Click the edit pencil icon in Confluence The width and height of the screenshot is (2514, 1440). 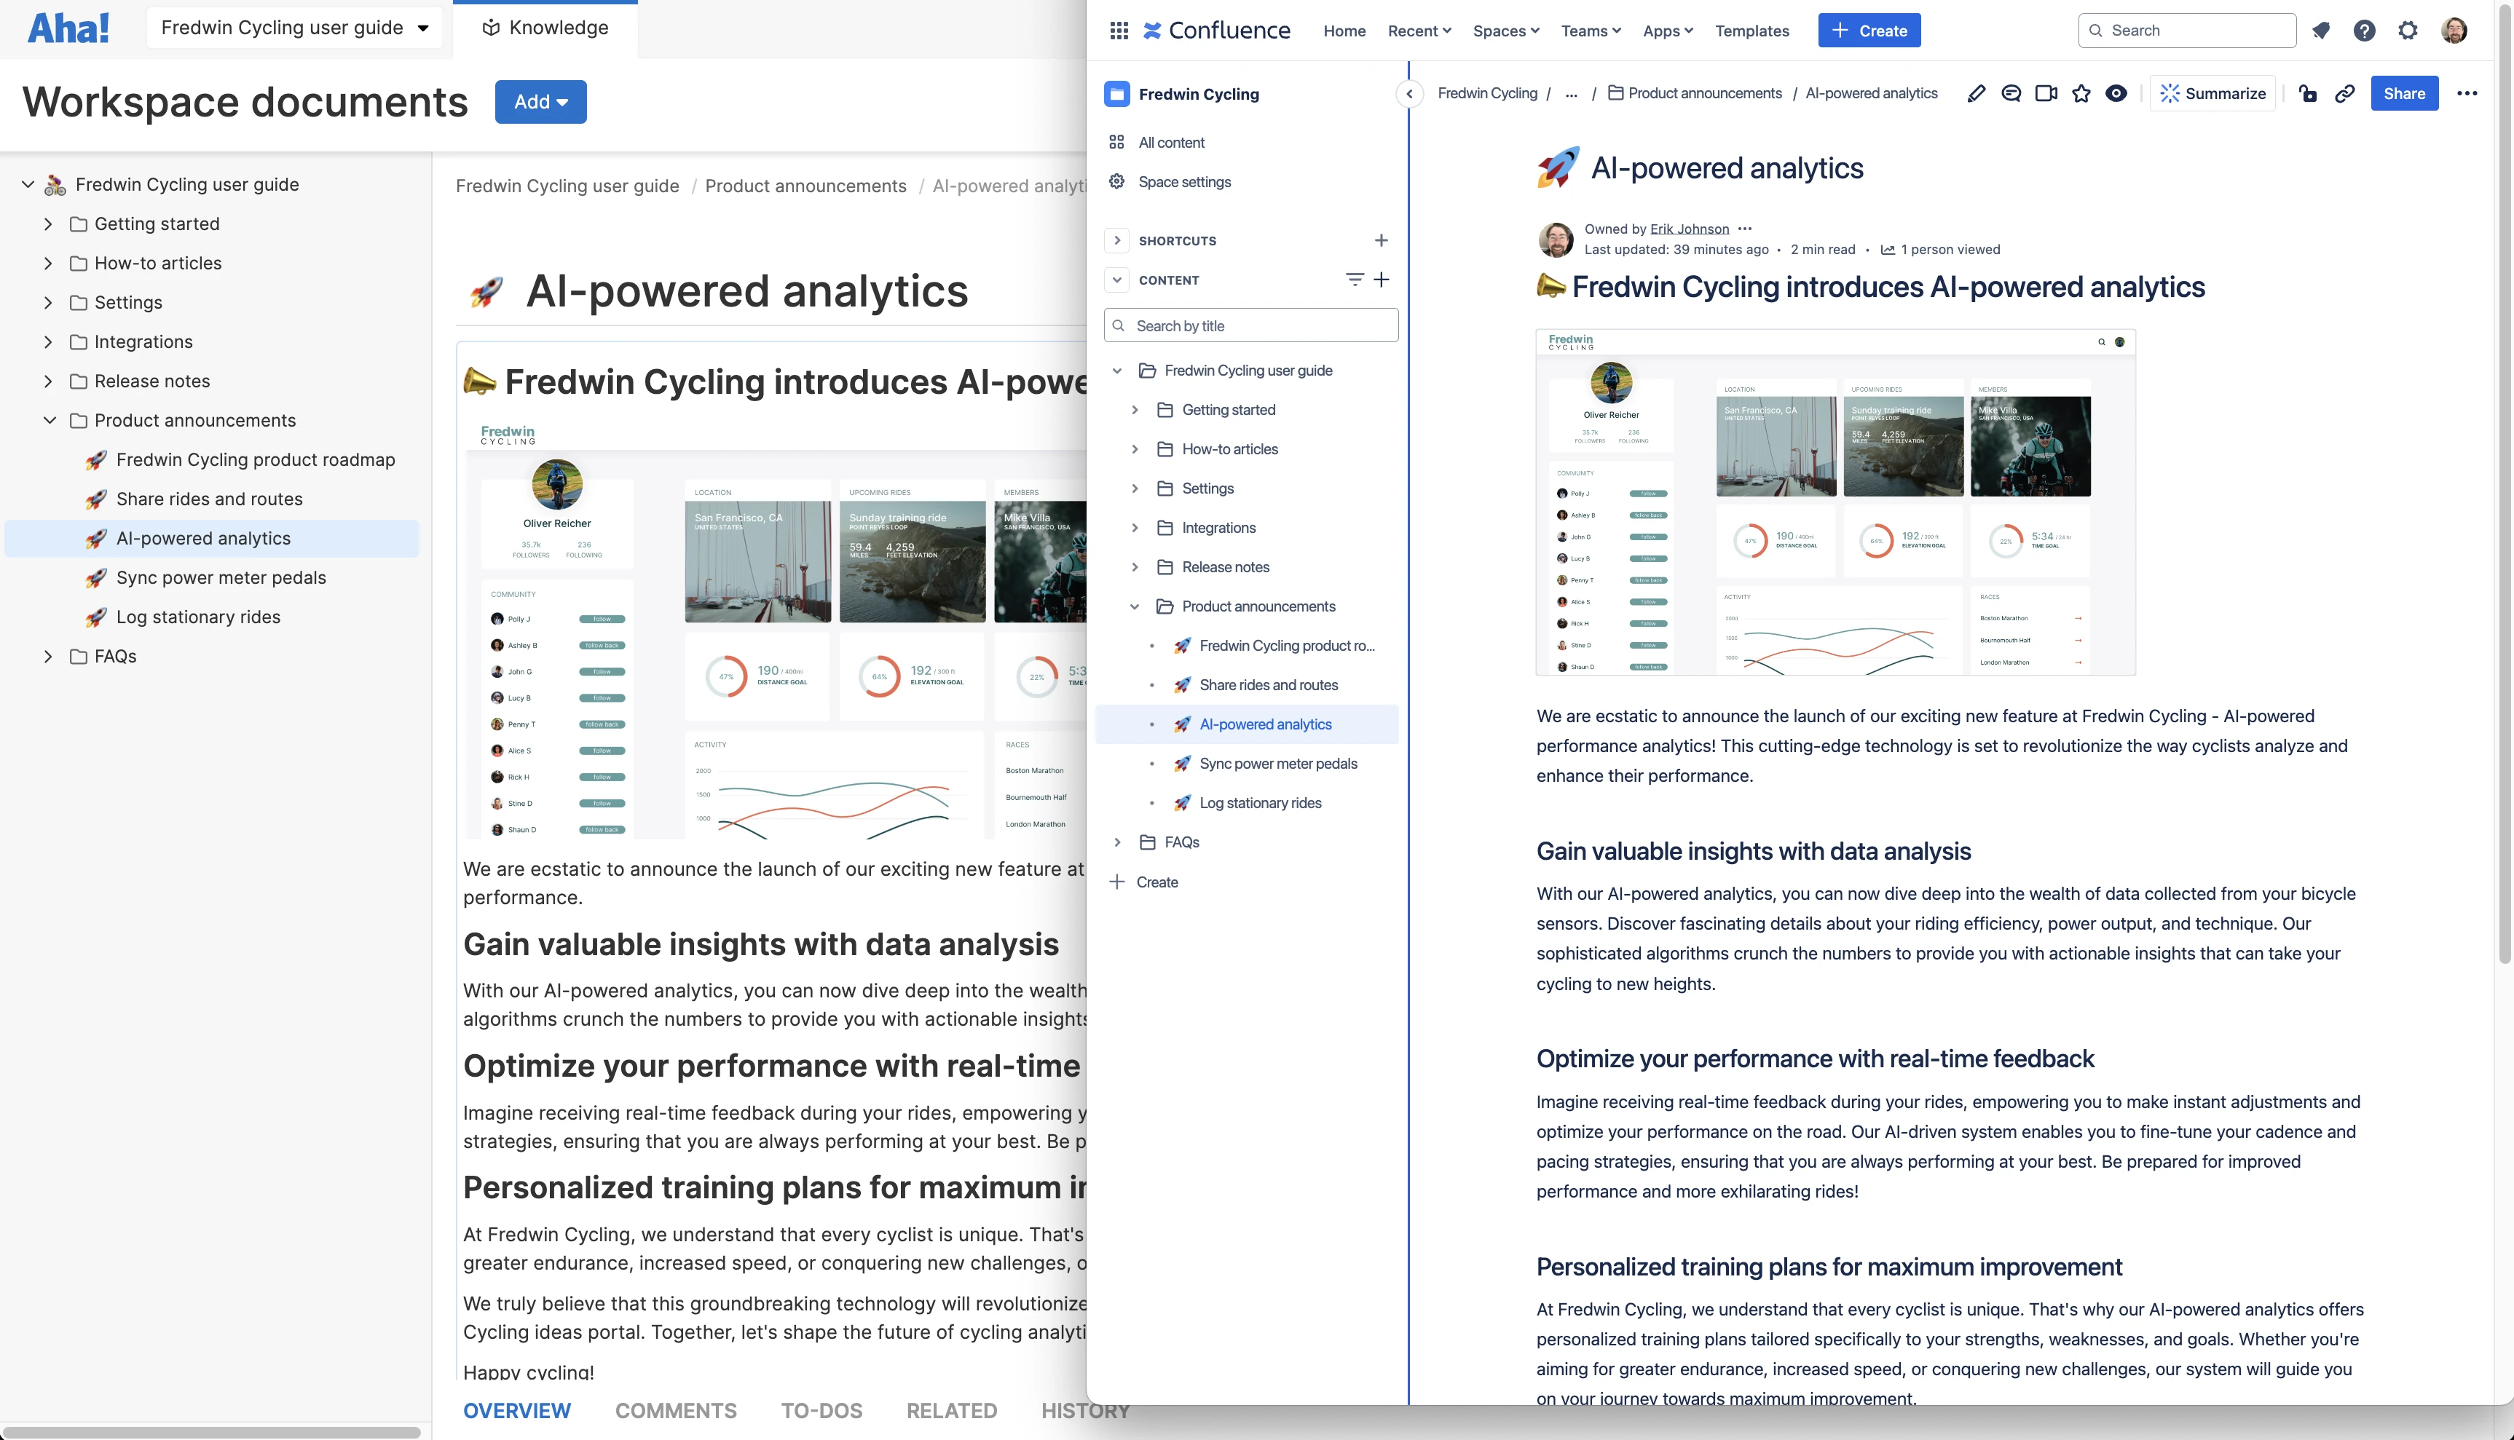click(x=1976, y=93)
